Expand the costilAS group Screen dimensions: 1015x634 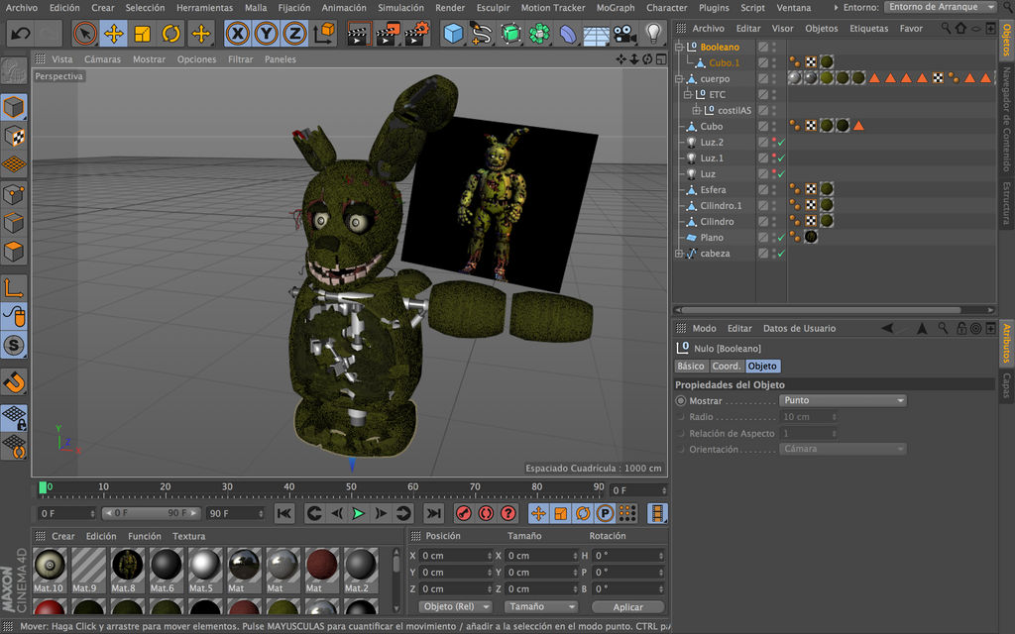click(x=697, y=111)
